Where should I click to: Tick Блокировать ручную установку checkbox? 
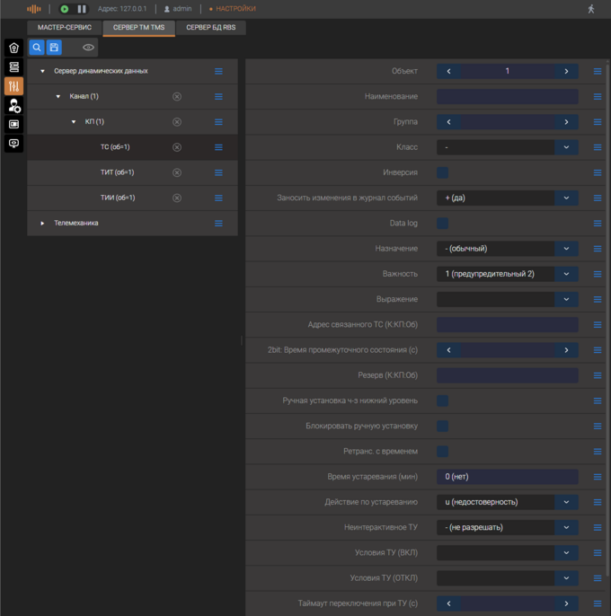coord(442,426)
